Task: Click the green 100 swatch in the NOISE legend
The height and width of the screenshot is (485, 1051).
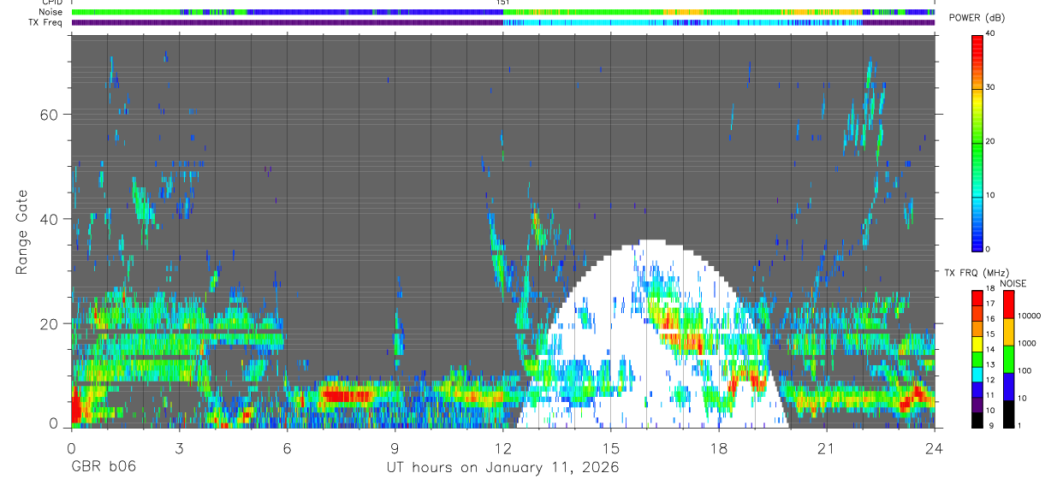Action: coord(1008,359)
